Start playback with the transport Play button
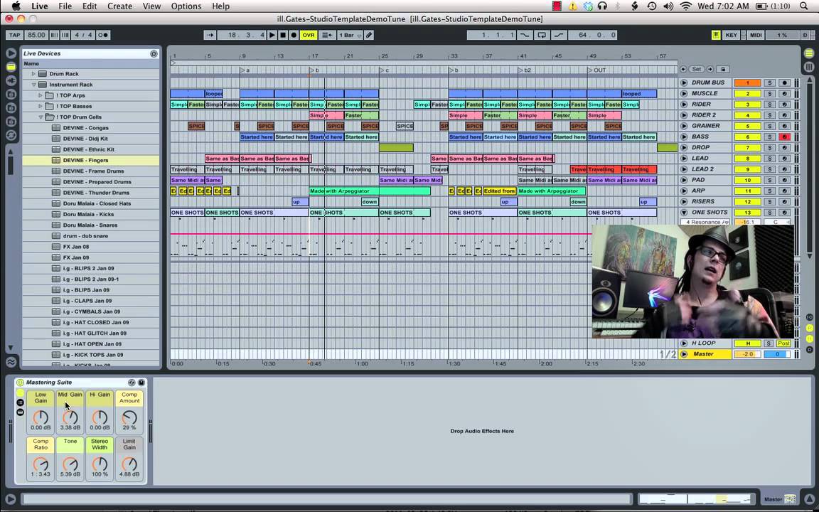Viewport: 819px width, 512px height. point(272,35)
